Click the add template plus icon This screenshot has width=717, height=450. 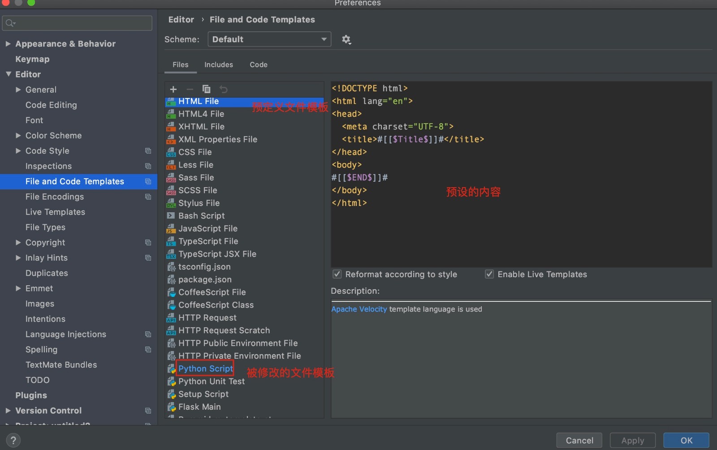pos(173,89)
